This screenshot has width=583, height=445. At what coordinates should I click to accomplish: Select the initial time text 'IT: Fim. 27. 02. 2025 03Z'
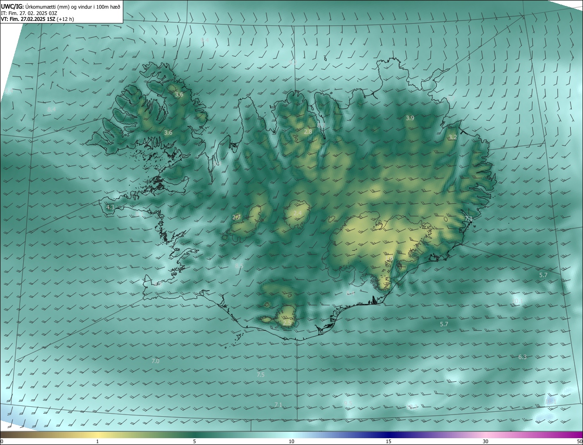click(x=28, y=13)
